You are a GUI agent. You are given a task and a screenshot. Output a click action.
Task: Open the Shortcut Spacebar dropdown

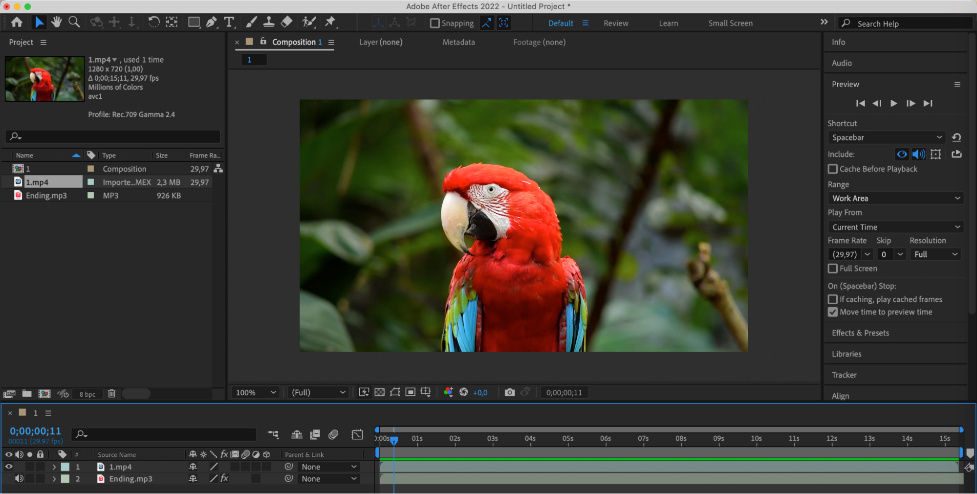(x=886, y=137)
